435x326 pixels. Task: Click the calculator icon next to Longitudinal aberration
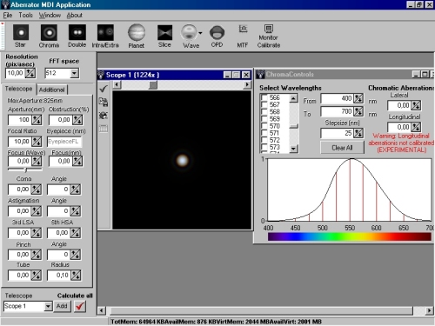(416, 127)
